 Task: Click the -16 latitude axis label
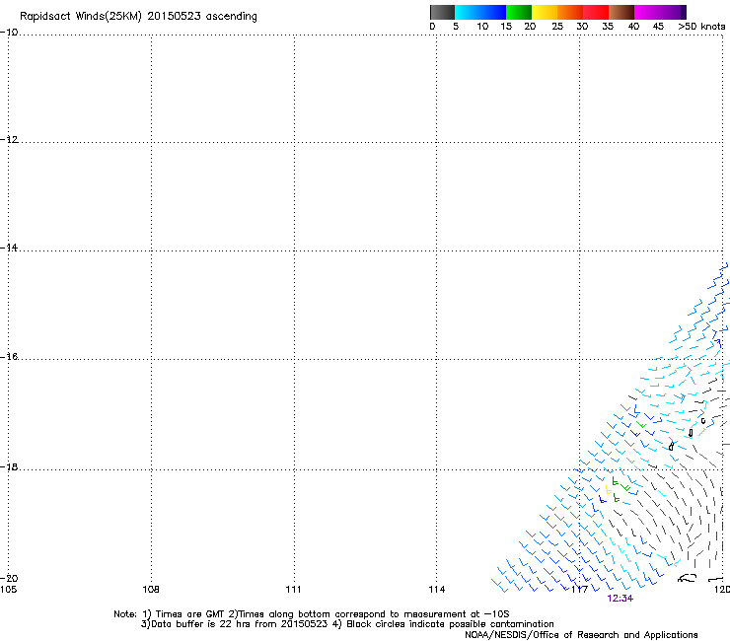click(x=9, y=357)
